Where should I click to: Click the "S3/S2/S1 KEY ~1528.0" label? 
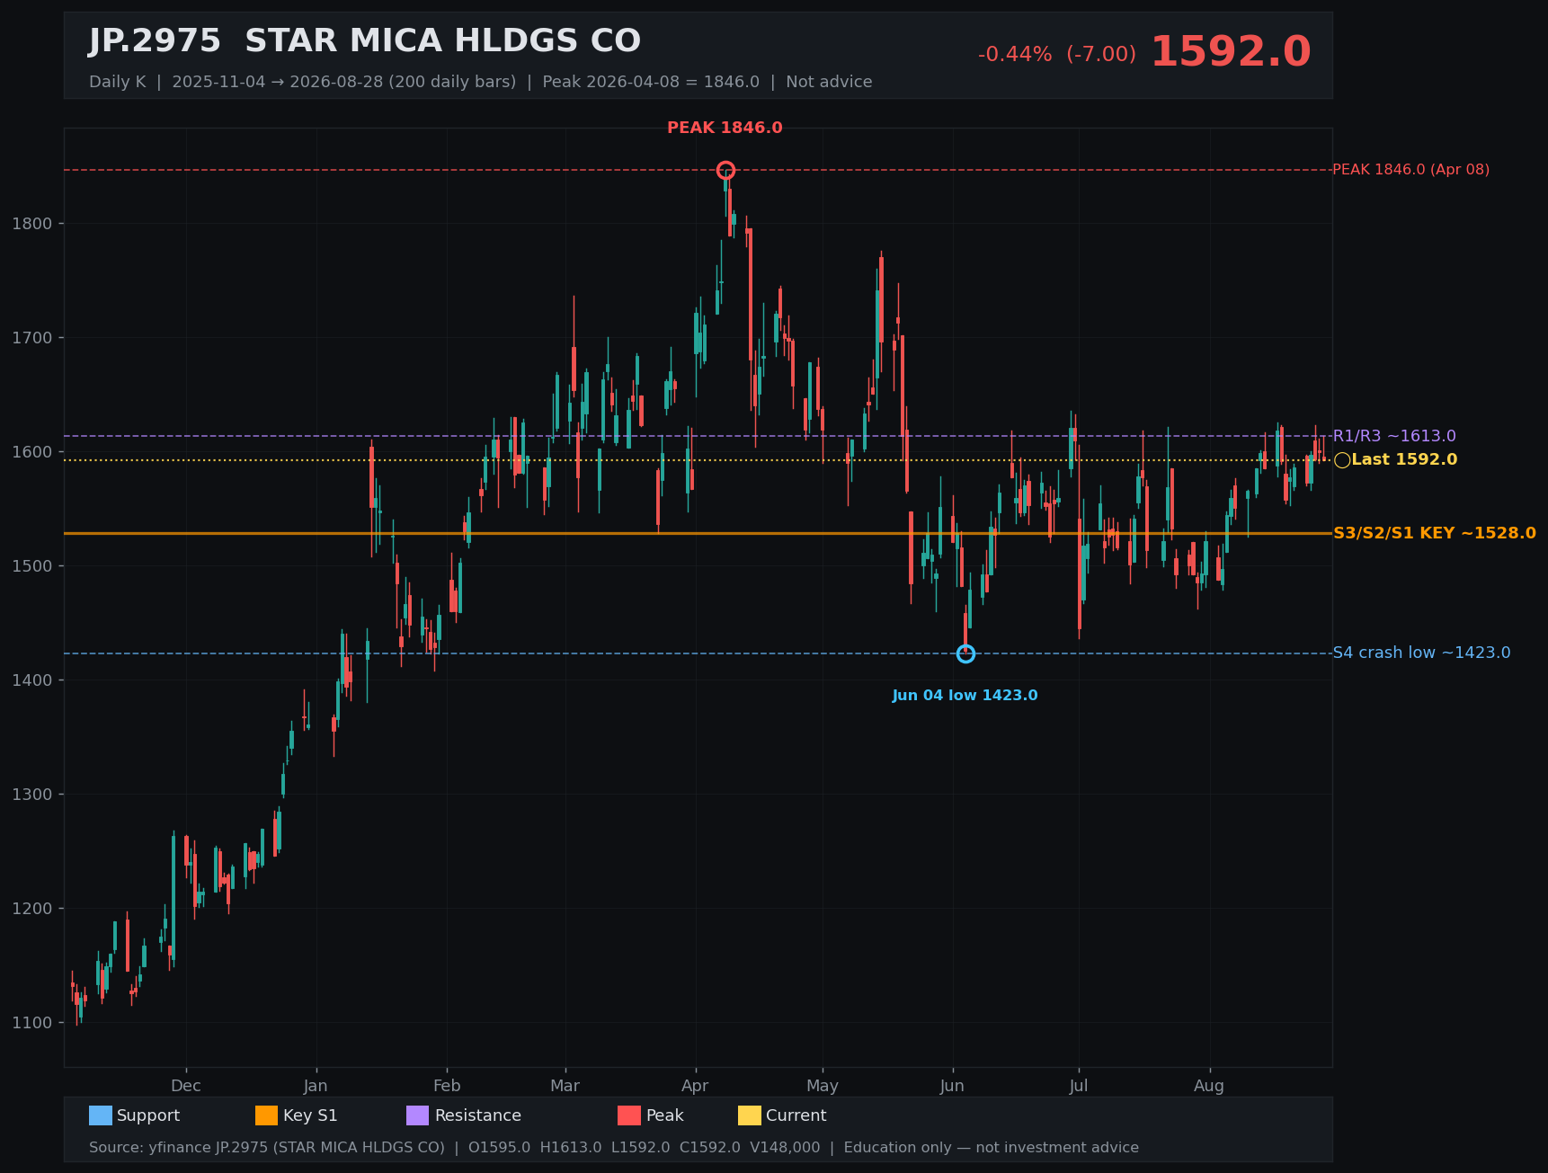(1435, 533)
